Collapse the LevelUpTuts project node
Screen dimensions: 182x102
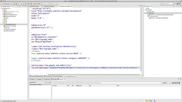(1, 8)
